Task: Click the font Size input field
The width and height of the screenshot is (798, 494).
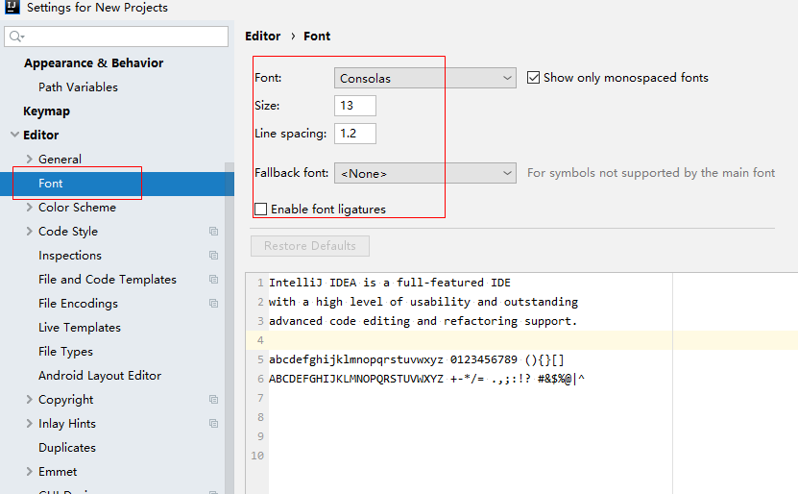Action: [x=355, y=106]
